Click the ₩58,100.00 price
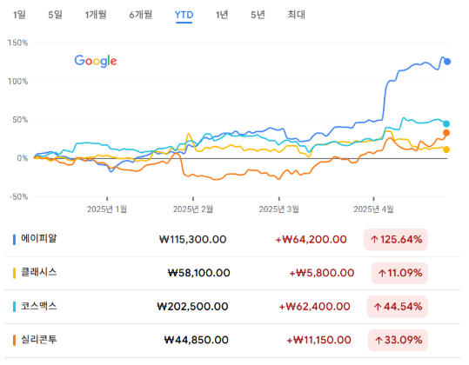This screenshot has width=469, height=365. (198, 273)
